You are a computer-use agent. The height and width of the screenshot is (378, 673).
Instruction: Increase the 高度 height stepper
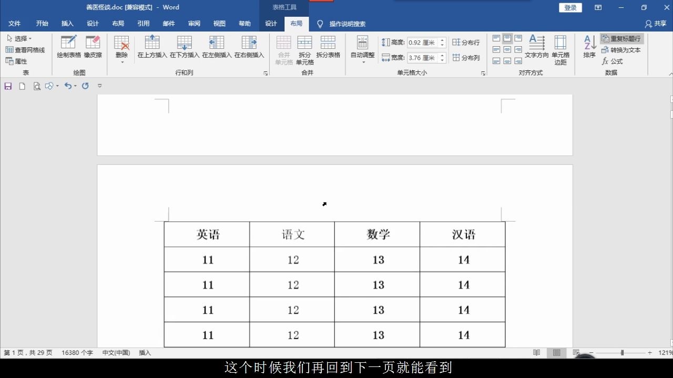443,40
